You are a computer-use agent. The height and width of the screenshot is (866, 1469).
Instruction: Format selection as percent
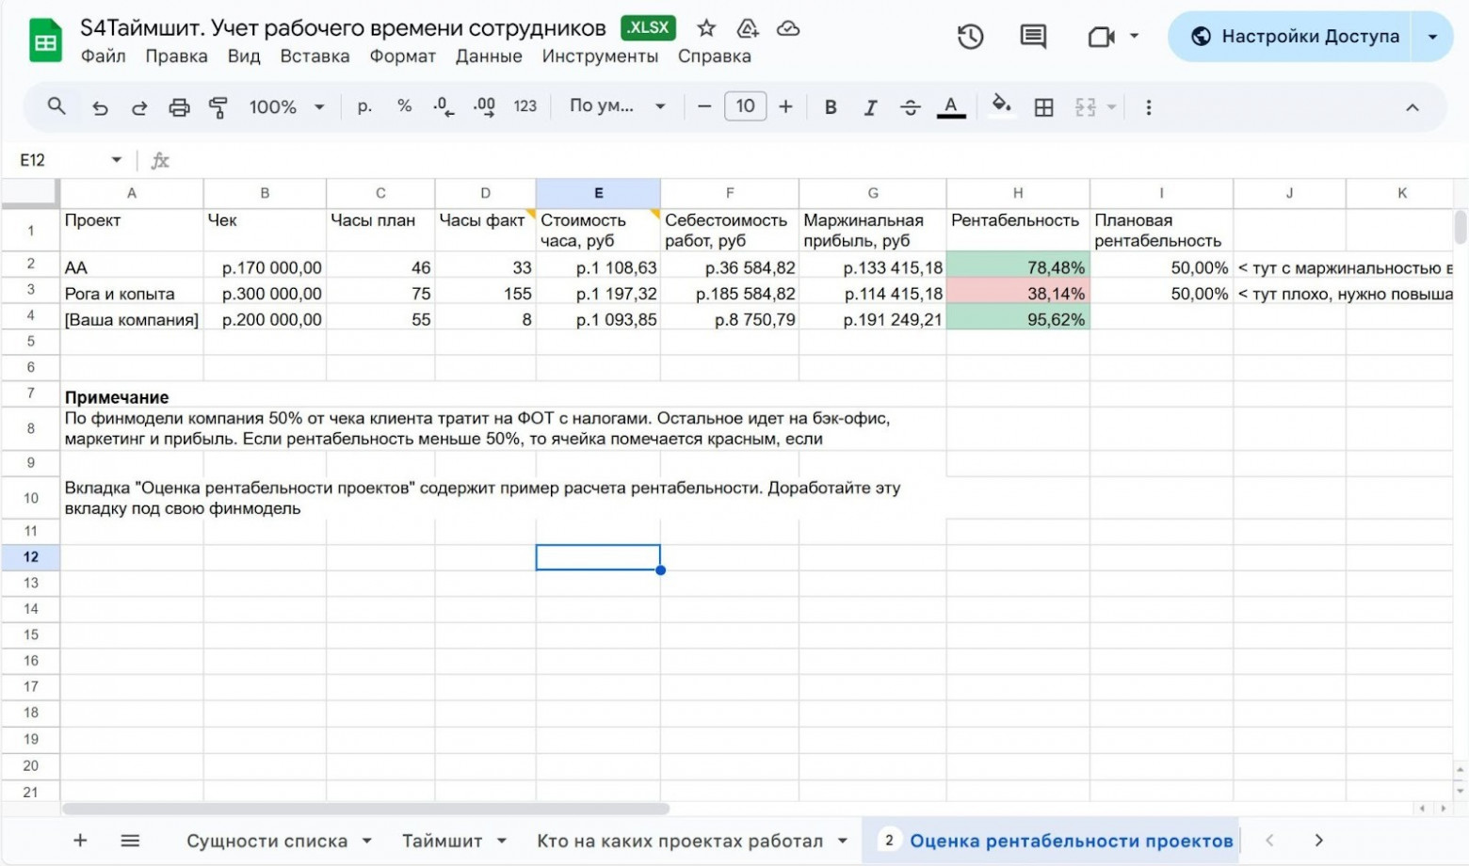click(405, 106)
